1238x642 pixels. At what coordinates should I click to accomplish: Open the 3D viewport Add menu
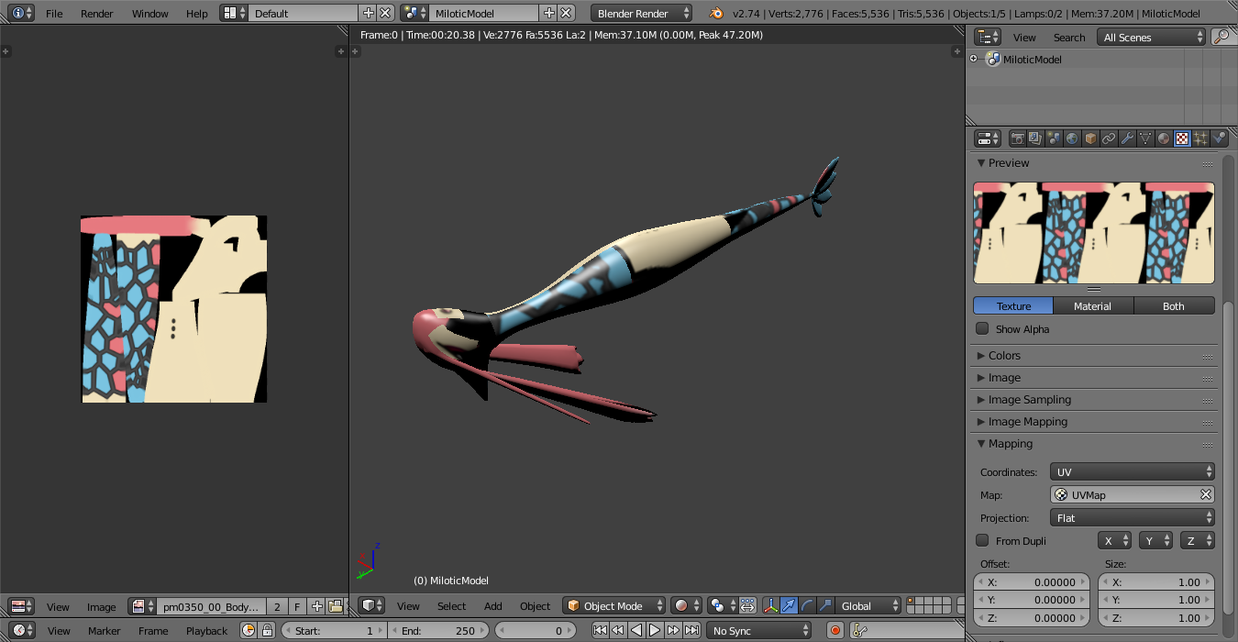[492, 605]
